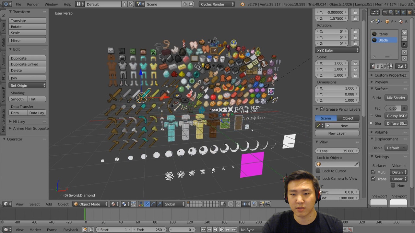Image resolution: width=415 pixels, height=233 pixels.
Task: Enable Grease Pencil Layers checkbox
Action: point(322,109)
